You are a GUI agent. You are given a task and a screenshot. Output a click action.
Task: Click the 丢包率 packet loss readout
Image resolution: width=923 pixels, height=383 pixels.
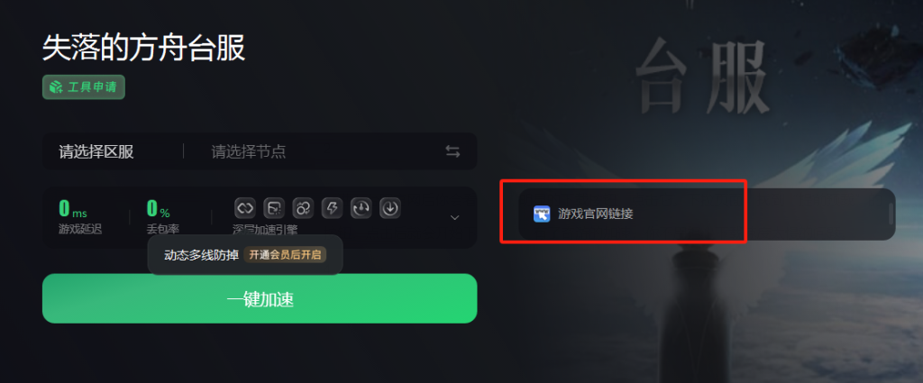tap(163, 217)
